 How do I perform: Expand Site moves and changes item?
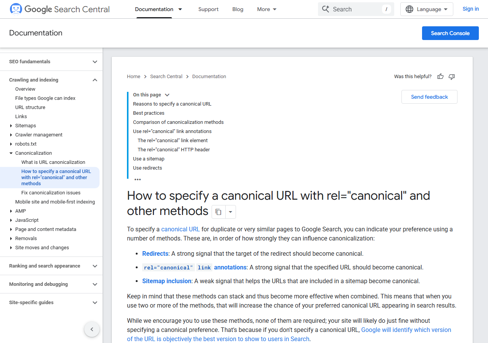11,248
